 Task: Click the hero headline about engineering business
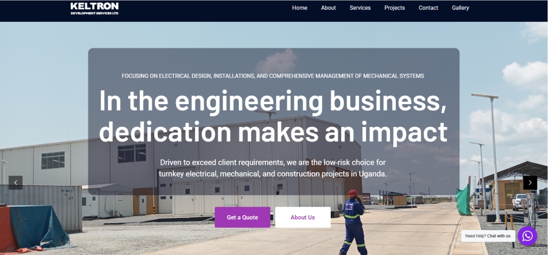pos(273,116)
